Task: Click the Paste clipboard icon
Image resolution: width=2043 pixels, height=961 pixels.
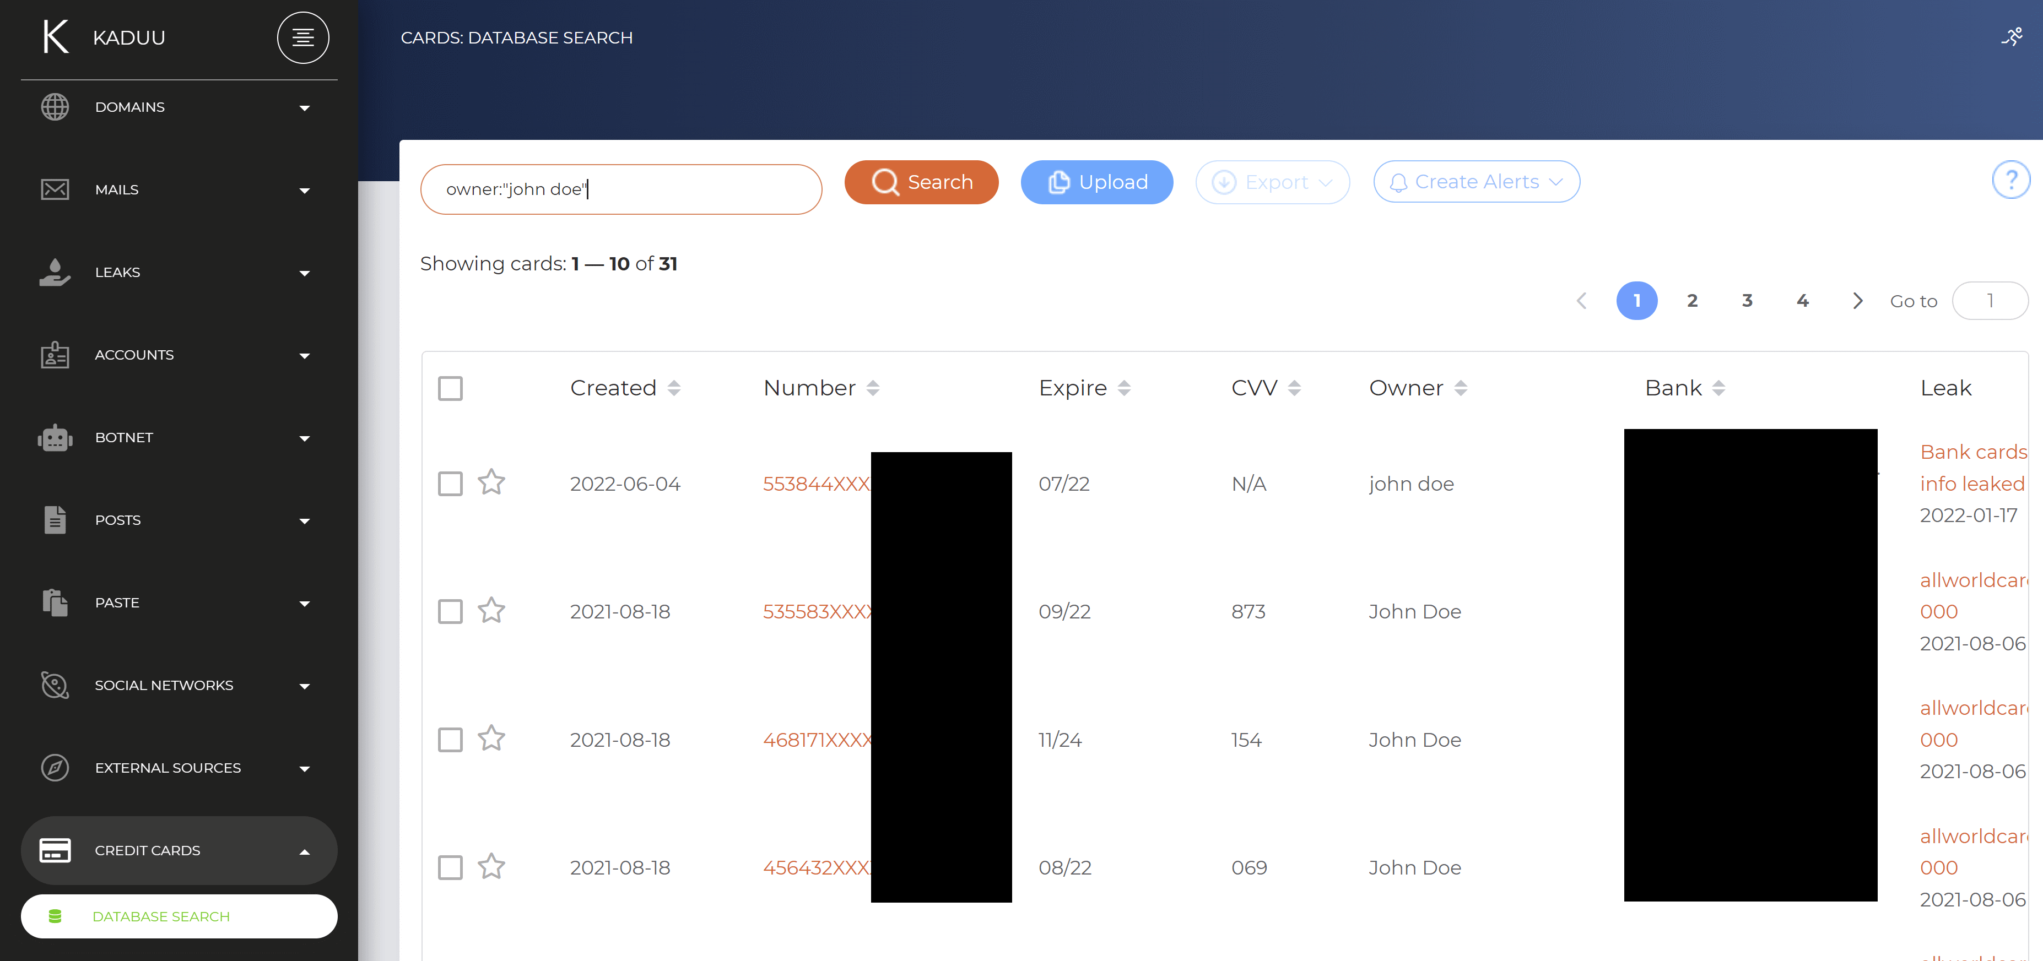Action: click(x=55, y=602)
